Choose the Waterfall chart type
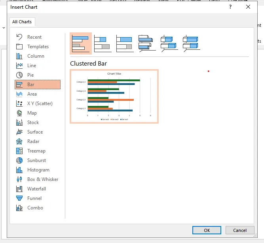This screenshot has height=243, width=264. tap(36, 189)
